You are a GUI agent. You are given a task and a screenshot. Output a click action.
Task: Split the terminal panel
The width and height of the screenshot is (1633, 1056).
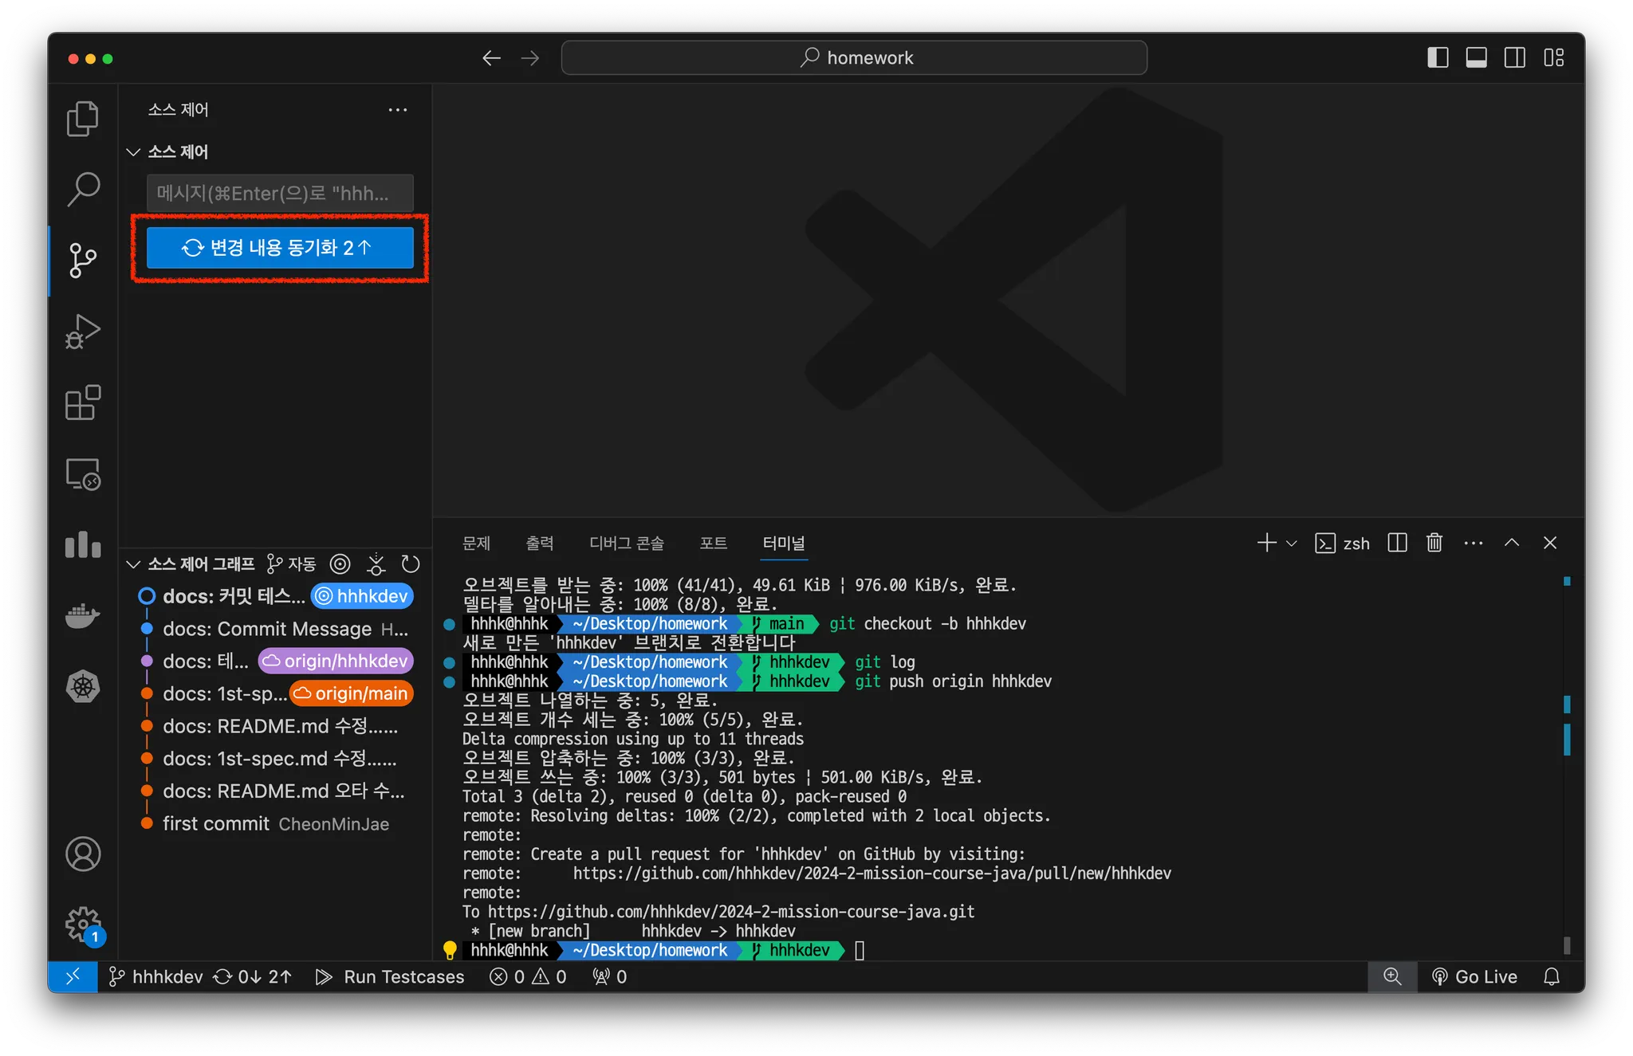pos(1397,543)
